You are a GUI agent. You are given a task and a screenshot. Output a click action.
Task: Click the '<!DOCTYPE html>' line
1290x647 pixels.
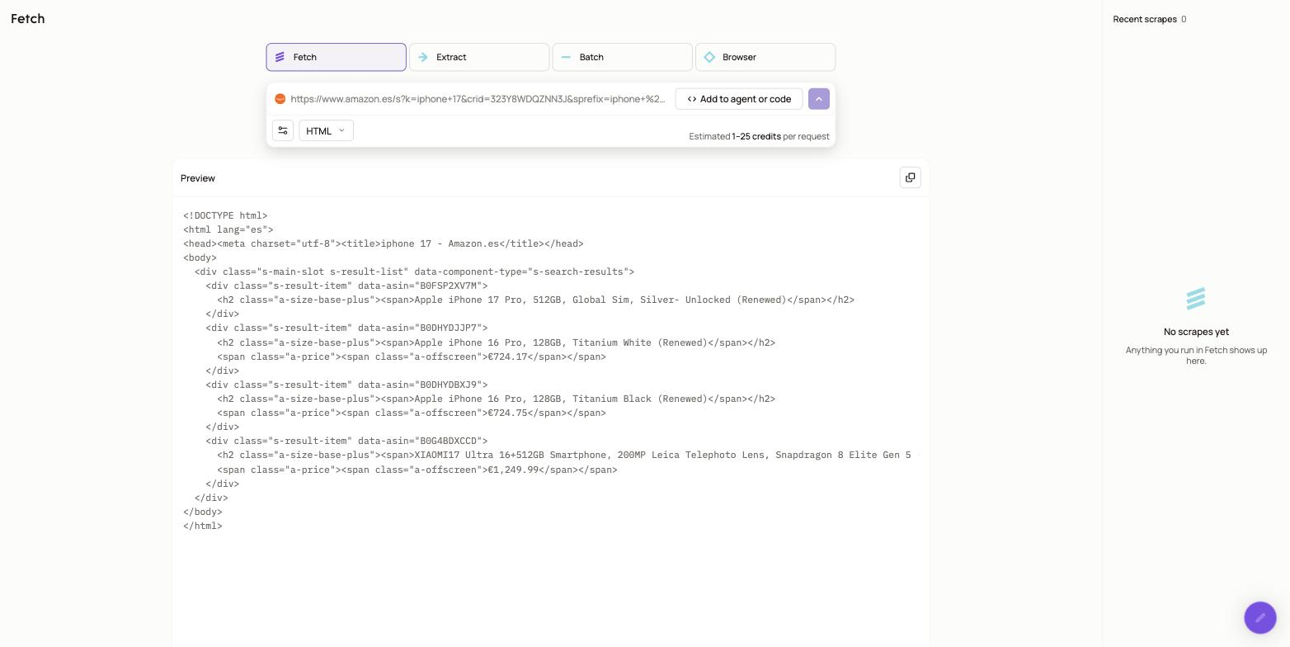click(x=225, y=215)
